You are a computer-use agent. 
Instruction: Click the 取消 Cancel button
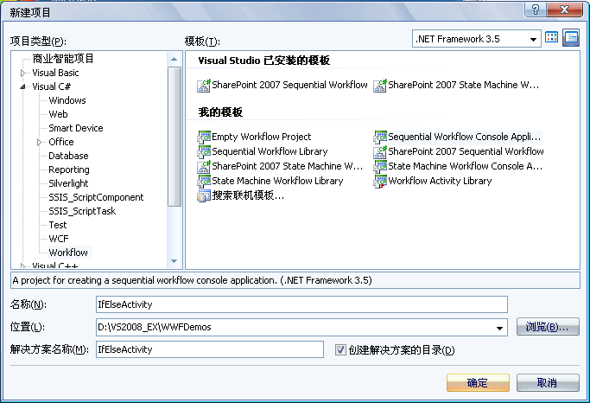[x=548, y=382]
